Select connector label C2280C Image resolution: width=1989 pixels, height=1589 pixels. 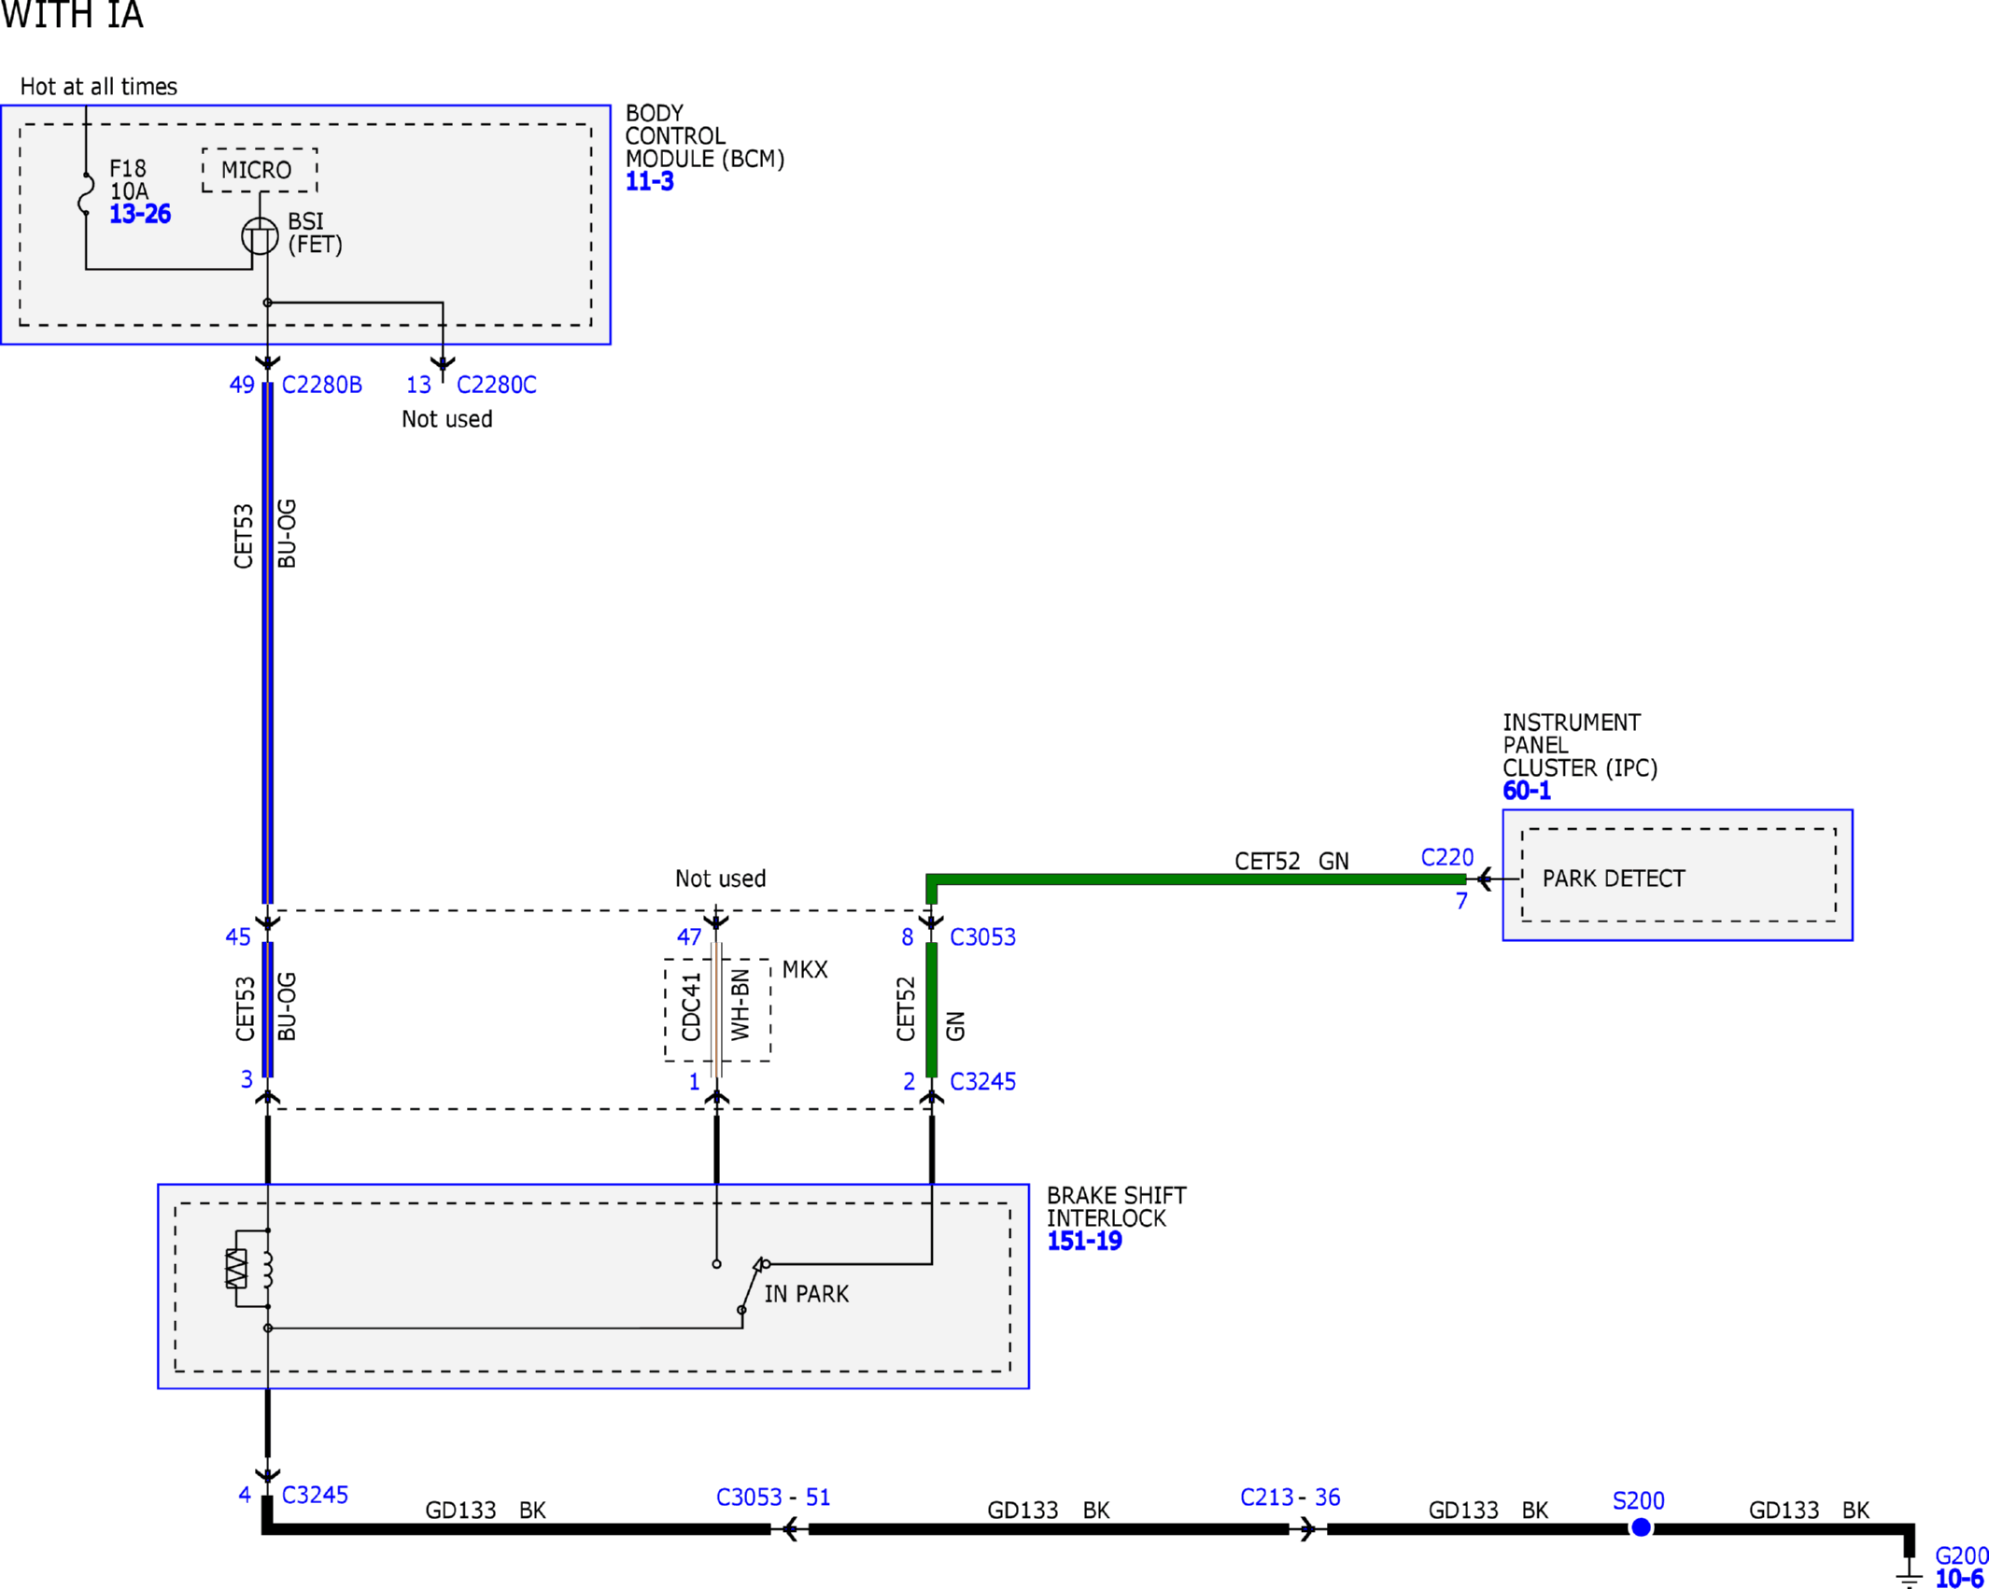[496, 385]
